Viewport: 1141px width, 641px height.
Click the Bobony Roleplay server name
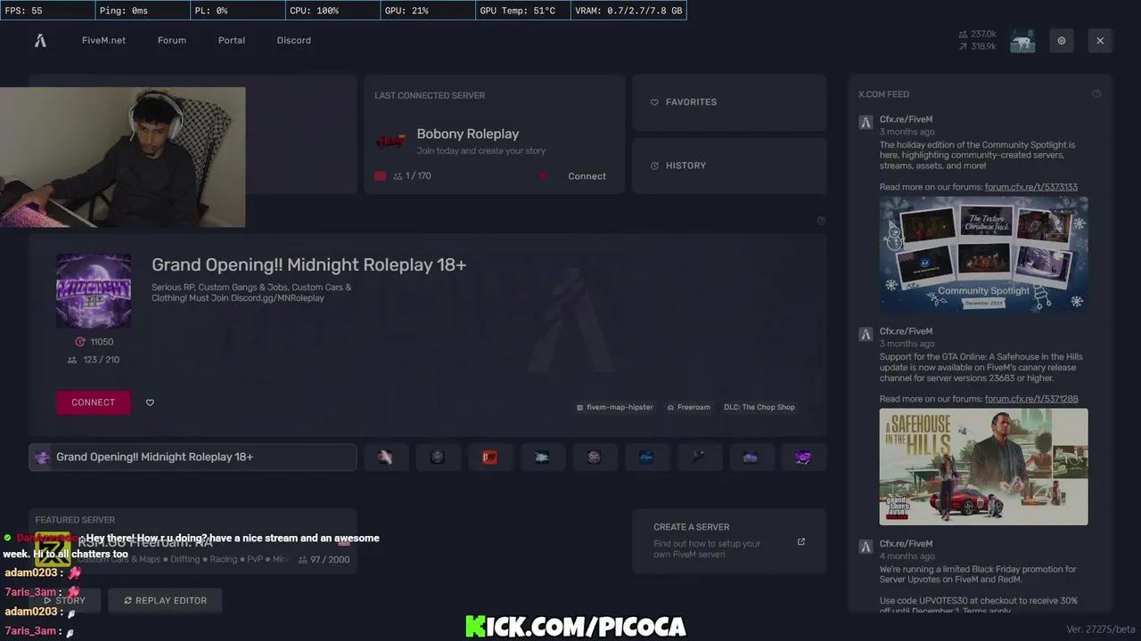[x=467, y=134]
